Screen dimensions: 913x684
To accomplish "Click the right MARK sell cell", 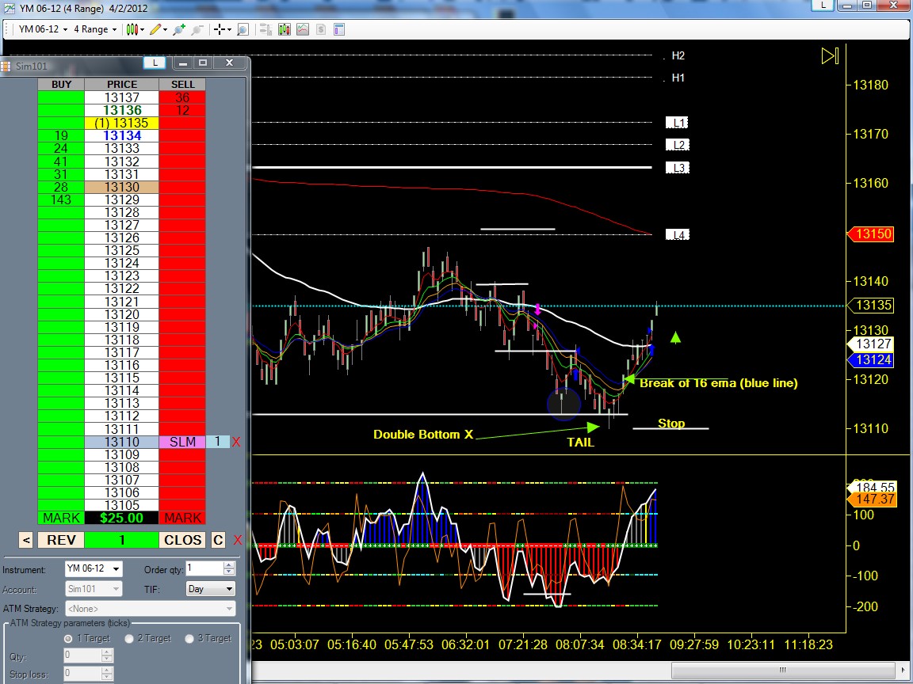I will pos(182,518).
